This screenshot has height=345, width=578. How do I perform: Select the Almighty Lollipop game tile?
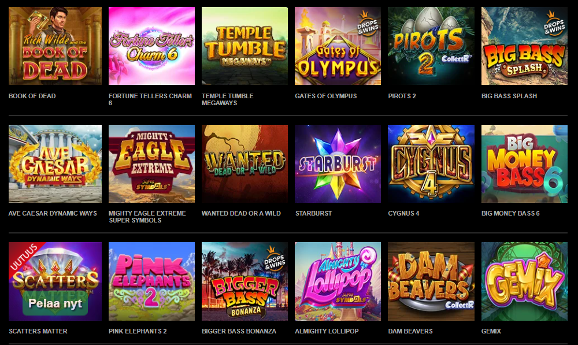point(338,281)
